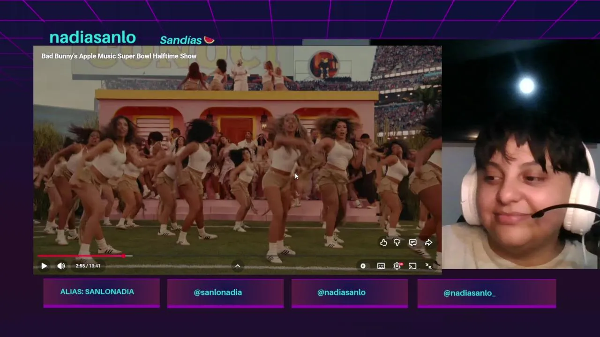Screen dimensions: 600x337
Task: Mute the video volume speaker icon
Action: [x=61, y=266]
